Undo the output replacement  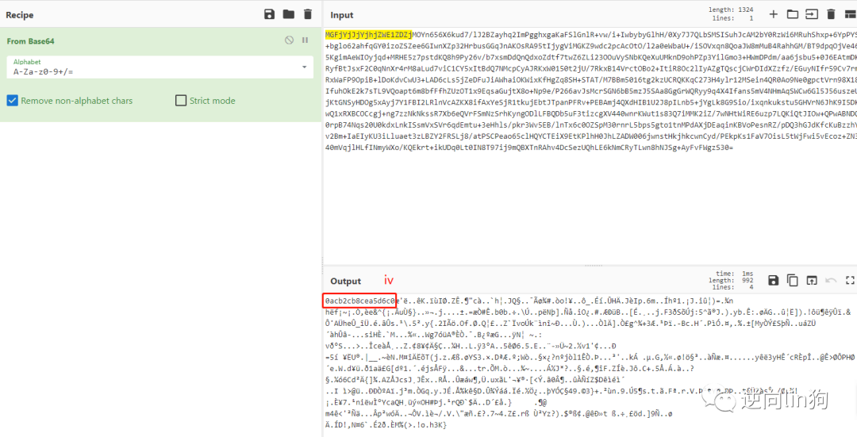[832, 280]
